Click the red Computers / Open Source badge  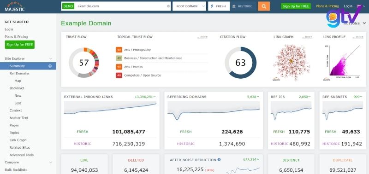(x=119, y=75)
